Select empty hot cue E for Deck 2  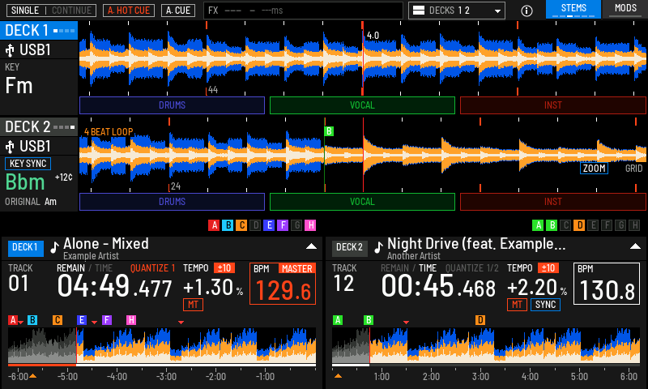tap(593, 225)
